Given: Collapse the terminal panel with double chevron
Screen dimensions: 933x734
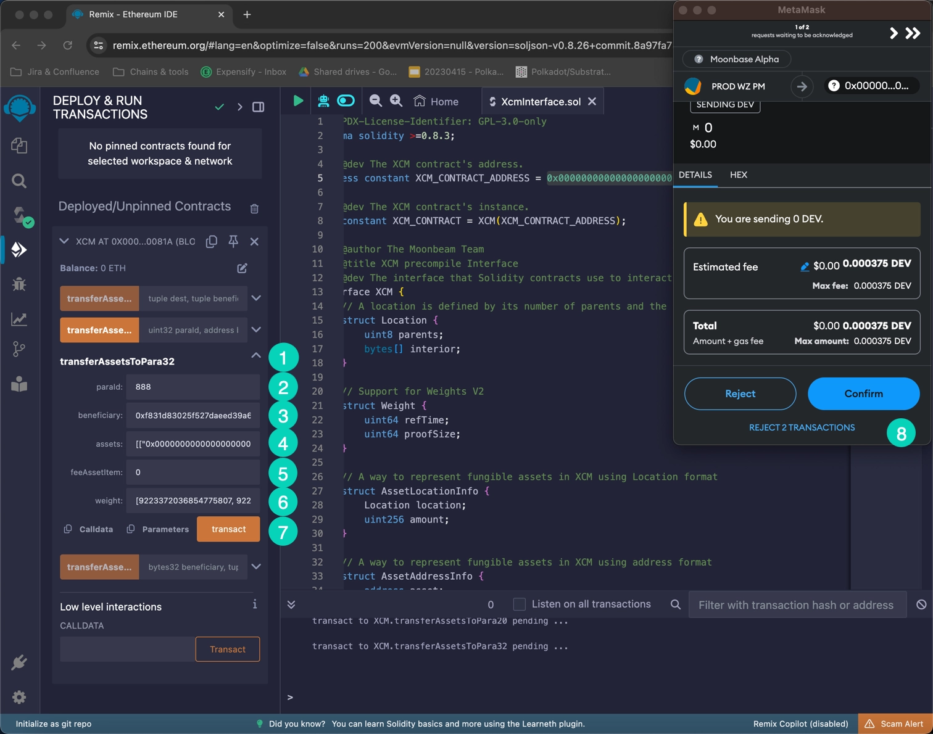Looking at the screenshot, I should point(291,604).
